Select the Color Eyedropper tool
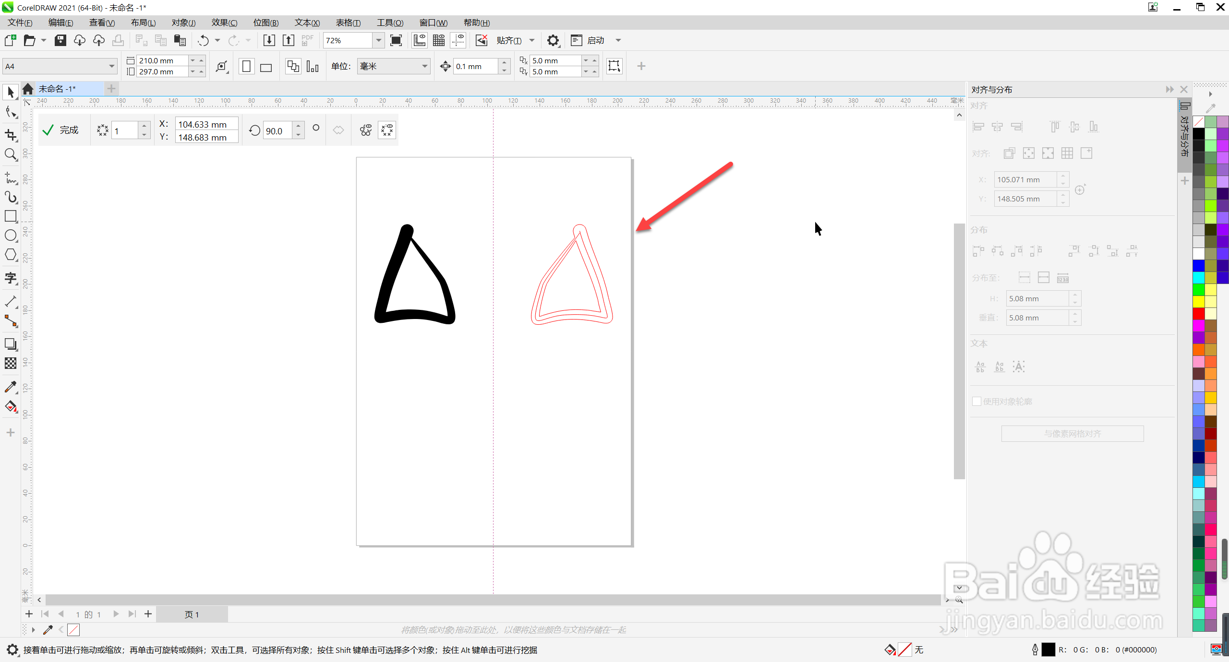This screenshot has height=662, width=1229. (x=11, y=387)
